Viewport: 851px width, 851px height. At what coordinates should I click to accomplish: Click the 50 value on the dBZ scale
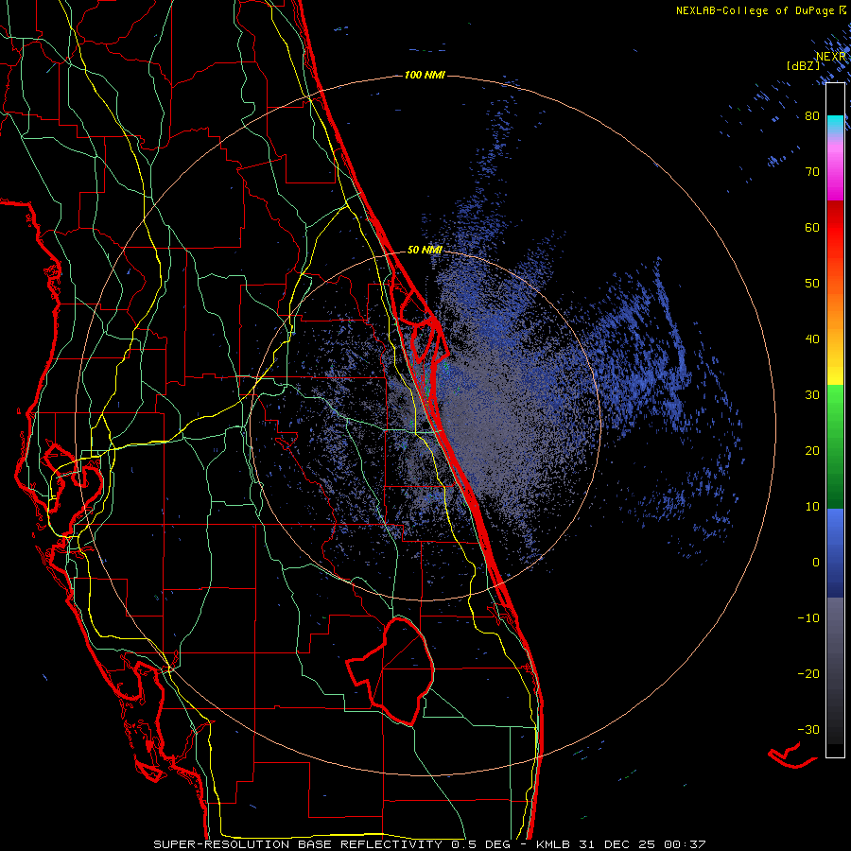(812, 284)
